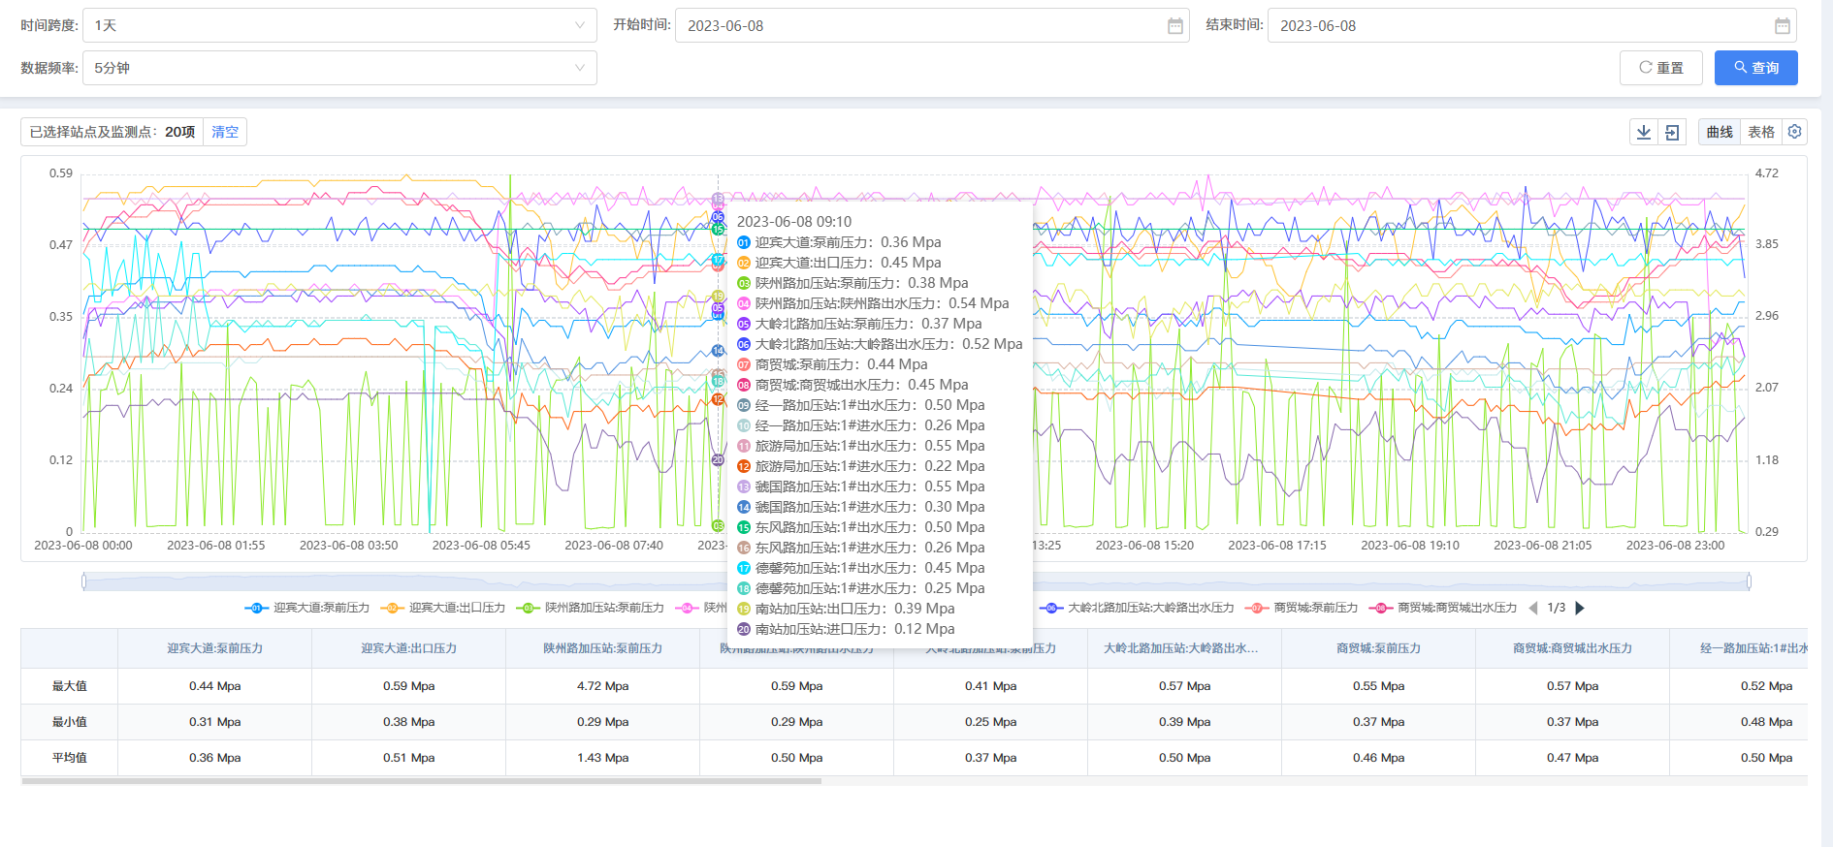Click the table horizontal scrollbar
This screenshot has width=1833, height=847.
click(422, 780)
